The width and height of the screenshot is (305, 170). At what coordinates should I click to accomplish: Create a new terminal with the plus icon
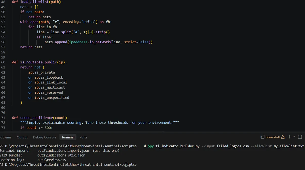[x=289, y=137]
